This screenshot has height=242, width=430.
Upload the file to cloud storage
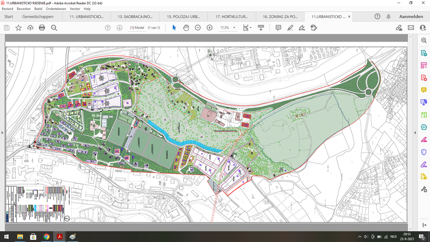[x=30, y=28]
